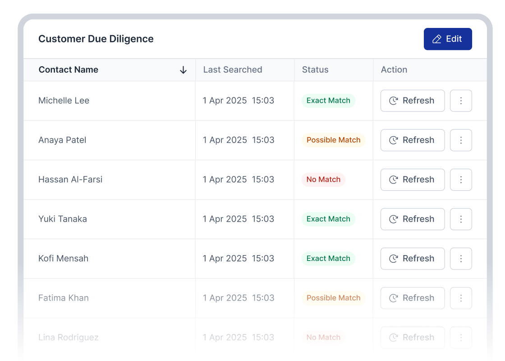Select the Possible Match badge for Anaya Patel

point(333,140)
